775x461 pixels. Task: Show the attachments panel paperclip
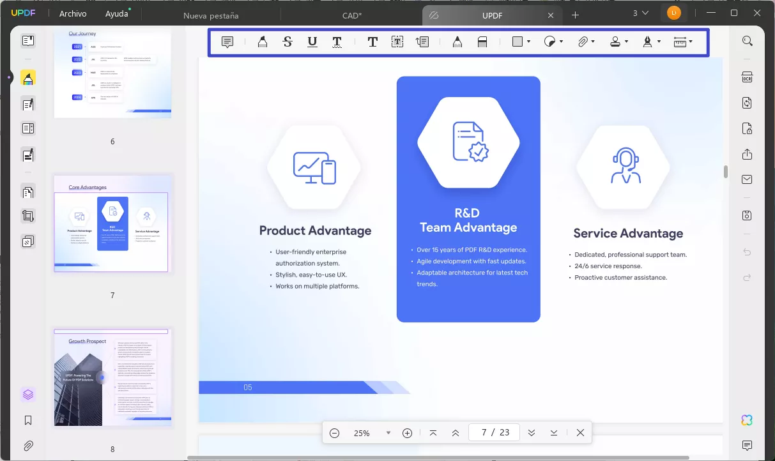[x=28, y=446]
